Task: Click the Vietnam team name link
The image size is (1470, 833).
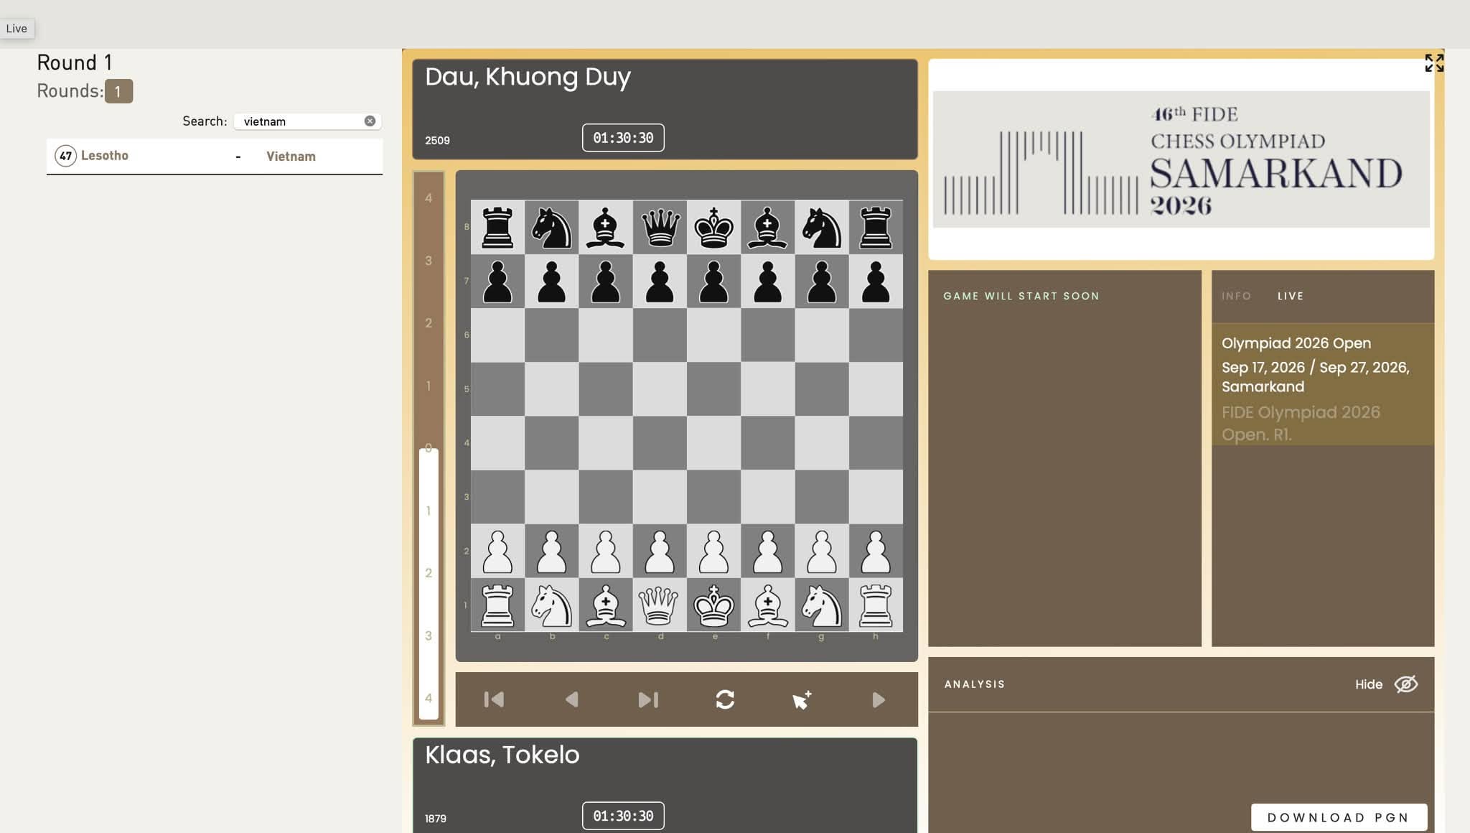Action: 291,156
